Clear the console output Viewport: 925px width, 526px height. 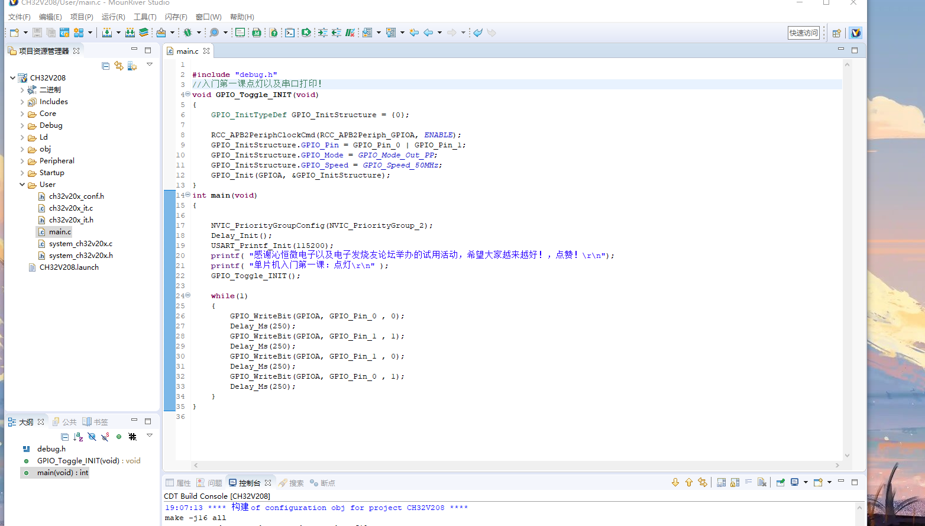(762, 482)
